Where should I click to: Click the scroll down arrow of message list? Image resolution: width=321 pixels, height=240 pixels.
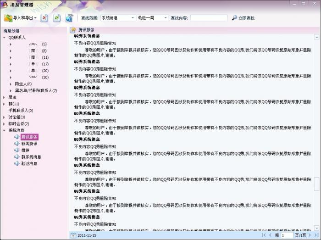pos(316,228)
